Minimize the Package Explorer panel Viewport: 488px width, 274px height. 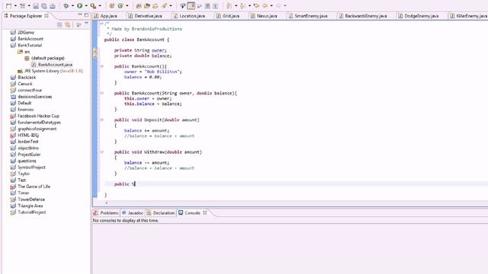80,15
